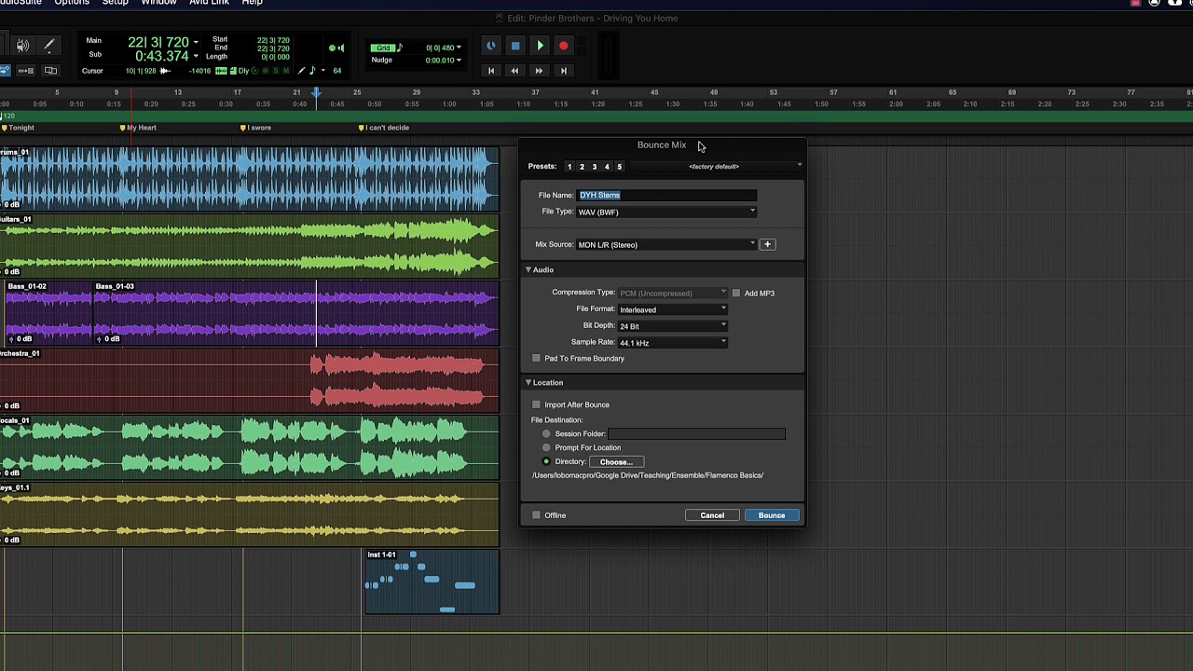Select the Pencil tool
1193x671 pixels.
click(49, 45)
